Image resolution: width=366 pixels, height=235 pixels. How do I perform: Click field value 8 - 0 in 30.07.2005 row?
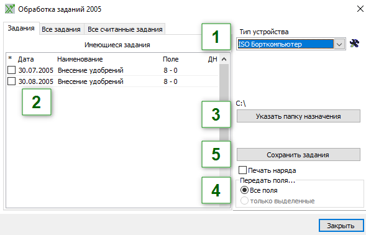pos(170,70)
